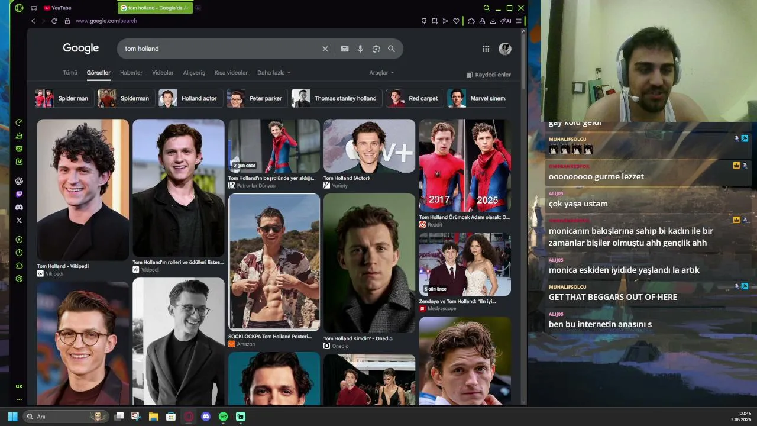
Task: Filter images by Spiderman chip
Action: [126, 98]
